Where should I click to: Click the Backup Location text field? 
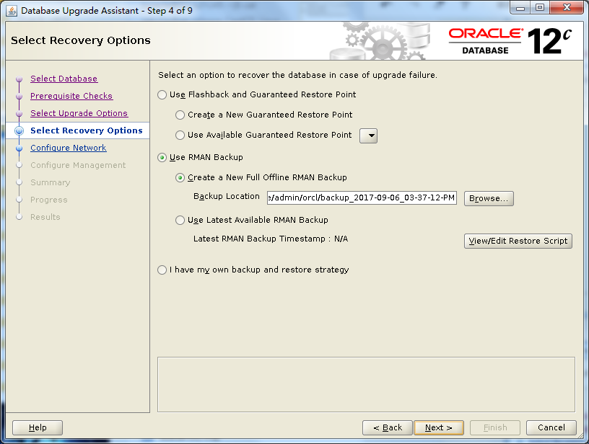coord(361,197)
